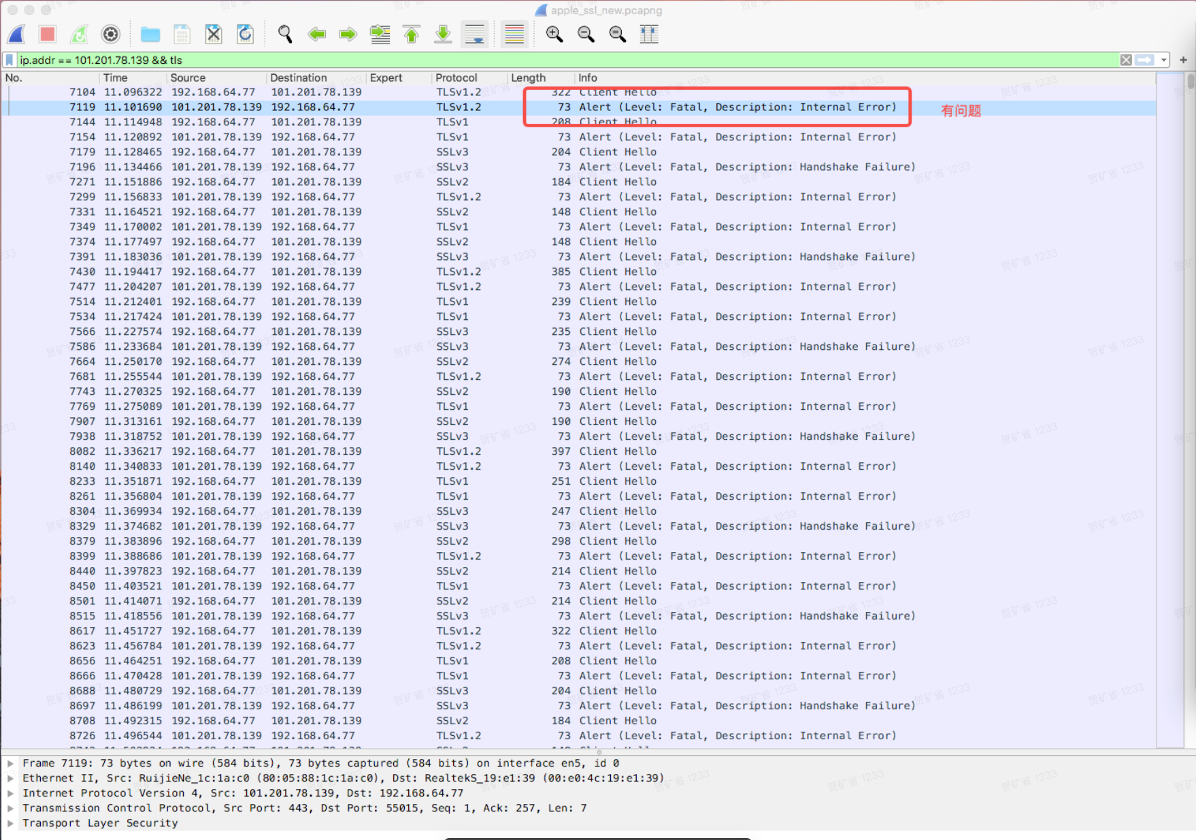Select packet 7743 row

[x=578, y=391]
